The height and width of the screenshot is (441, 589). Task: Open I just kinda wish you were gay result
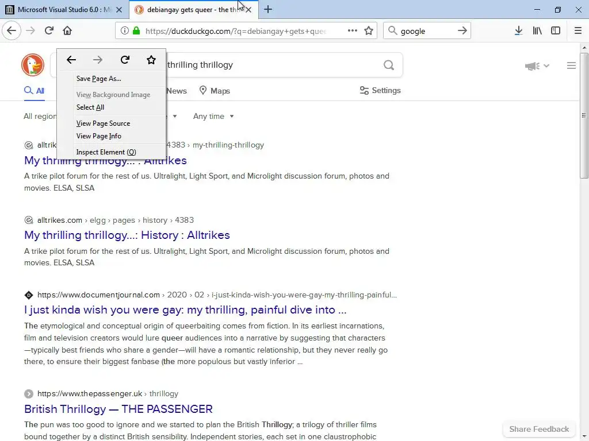[185, 310]
